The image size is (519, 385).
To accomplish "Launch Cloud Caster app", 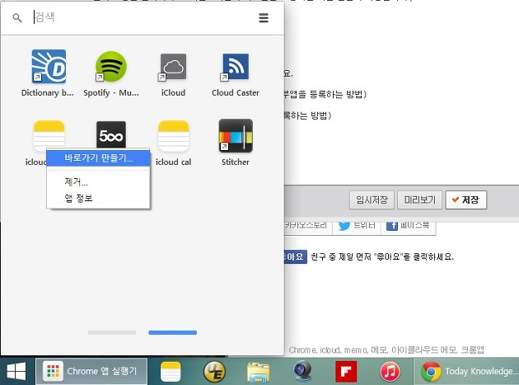I will [236, 67].
